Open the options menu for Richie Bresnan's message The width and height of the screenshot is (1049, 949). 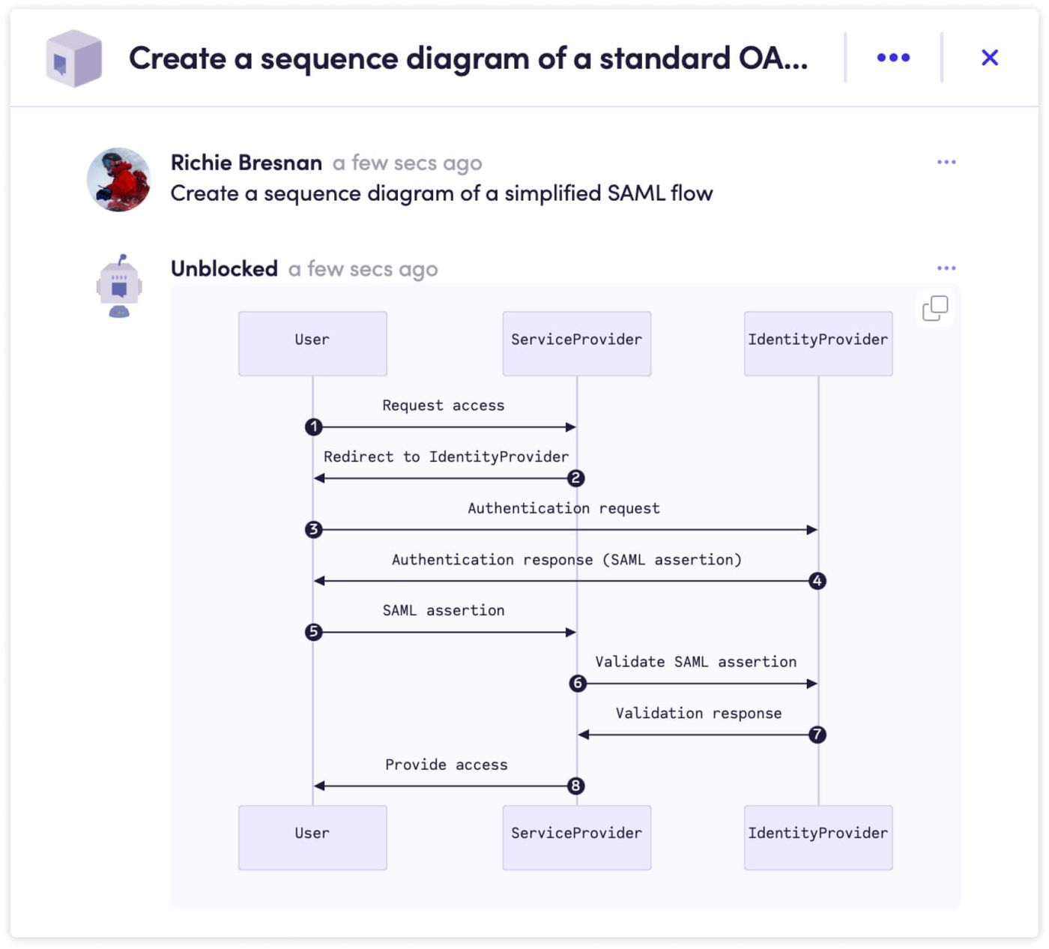pos(946,162)
